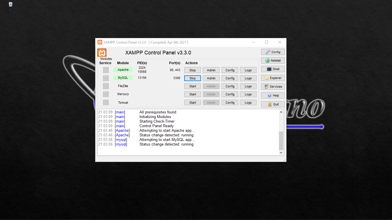The image size is (392, 220).
Task: Start the FileZilla module
Action: [193, 86]
